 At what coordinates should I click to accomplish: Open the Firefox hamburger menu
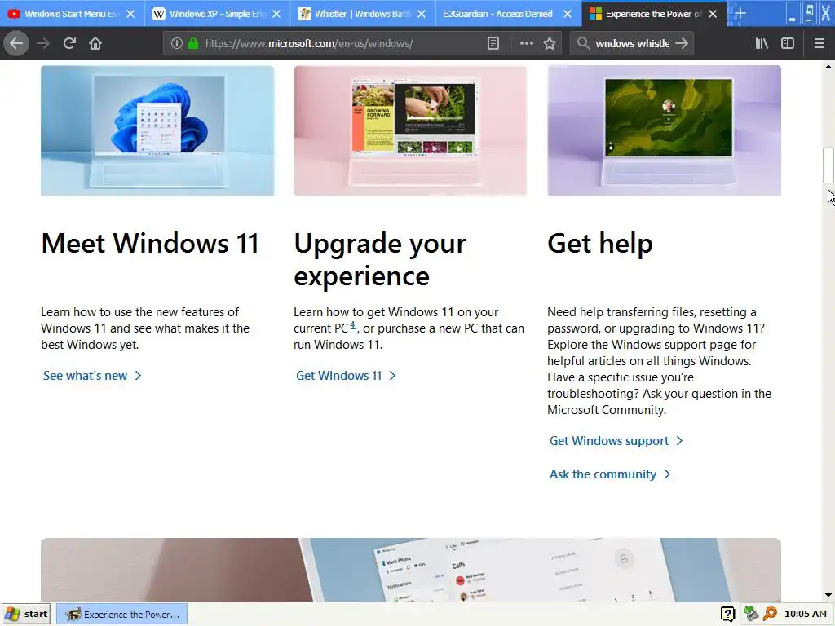[819, 44]
